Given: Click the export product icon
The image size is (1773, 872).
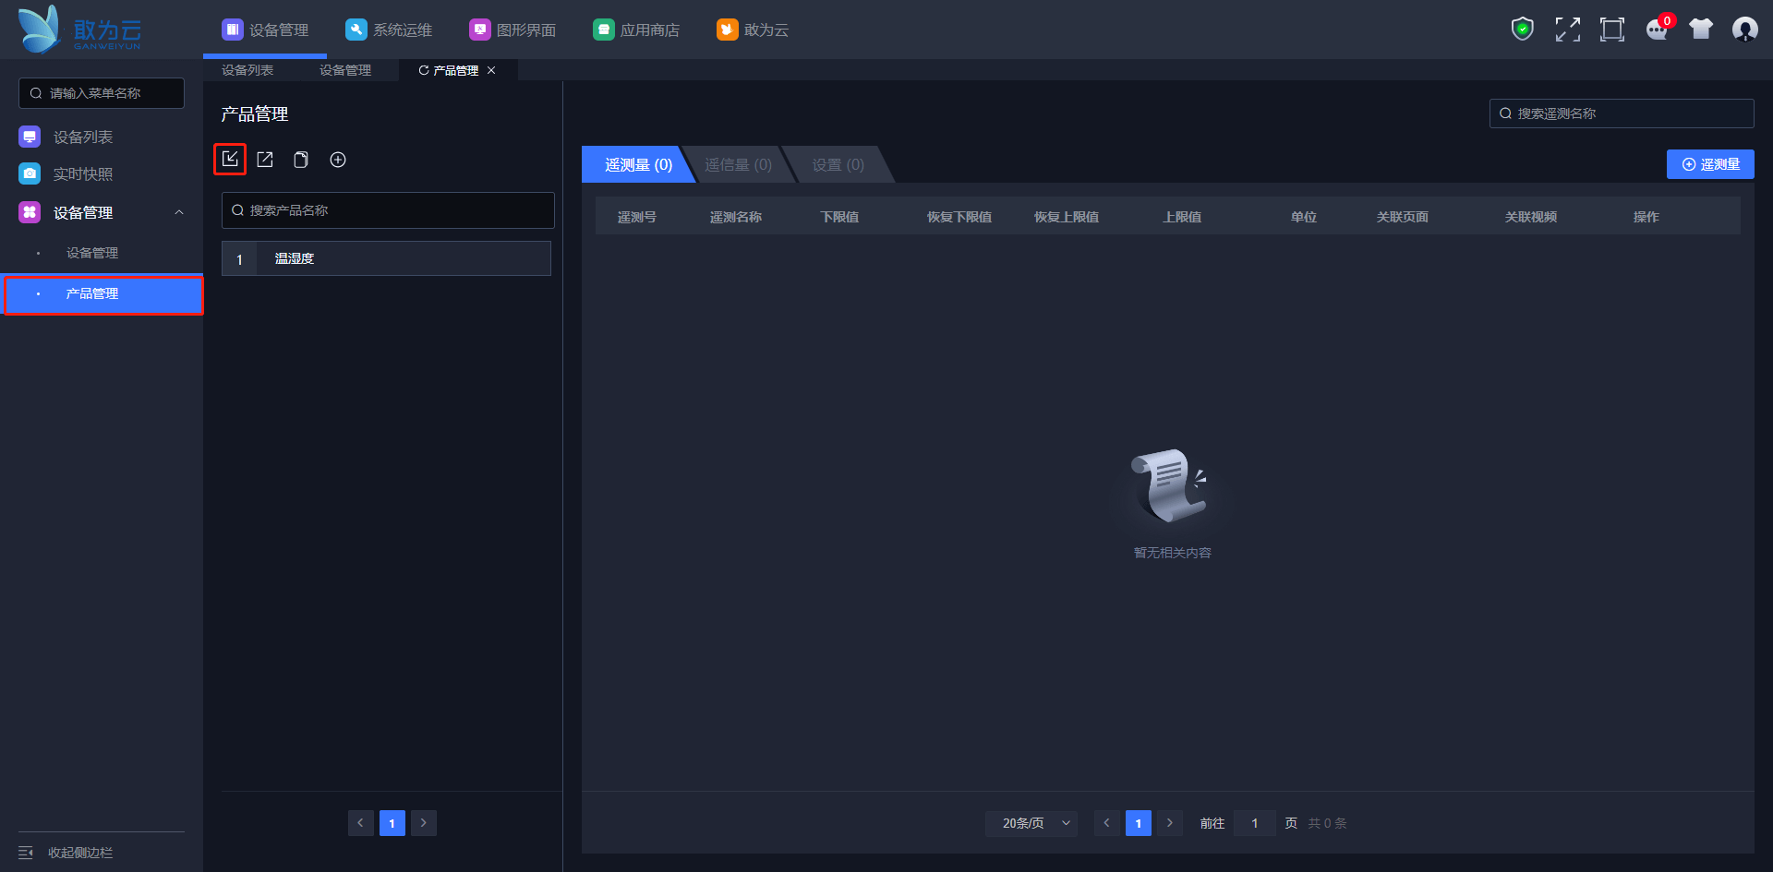Looking at the screenshot, I should (x=265, y=160).
